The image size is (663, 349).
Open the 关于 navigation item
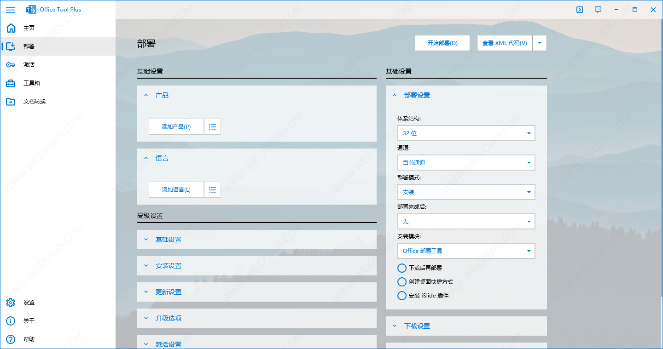coord(58,321)
